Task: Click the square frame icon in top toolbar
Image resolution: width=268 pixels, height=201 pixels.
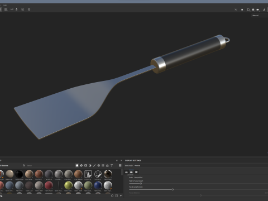Action: pos(23,9)
